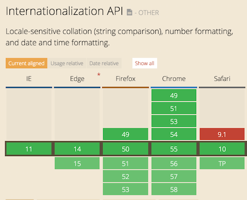Select the red Safari 9.1 cell

point(222,134)
